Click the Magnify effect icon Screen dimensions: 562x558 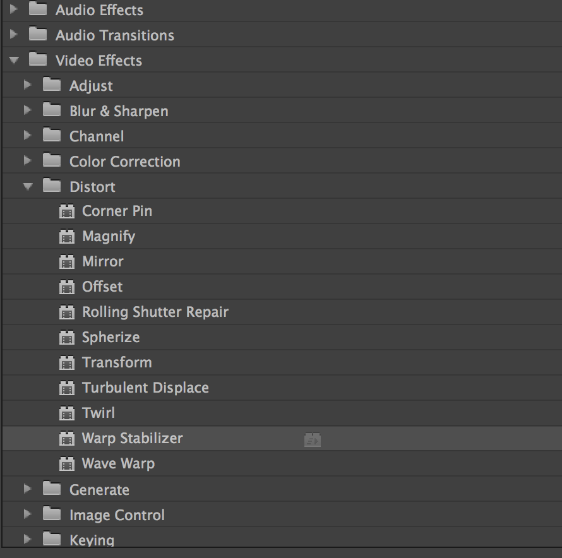(x=67, y=237)
